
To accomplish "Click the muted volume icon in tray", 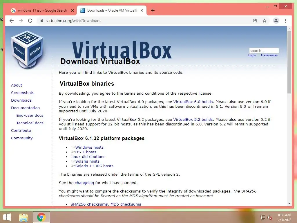I will coord(269,217).
